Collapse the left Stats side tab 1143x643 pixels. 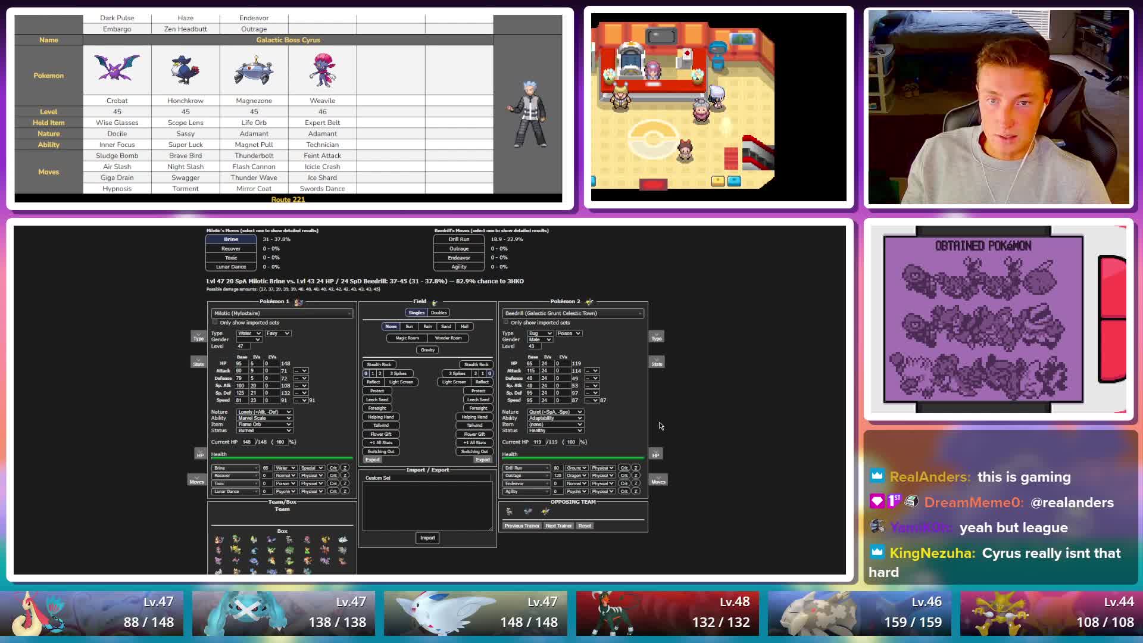[198, 363]
